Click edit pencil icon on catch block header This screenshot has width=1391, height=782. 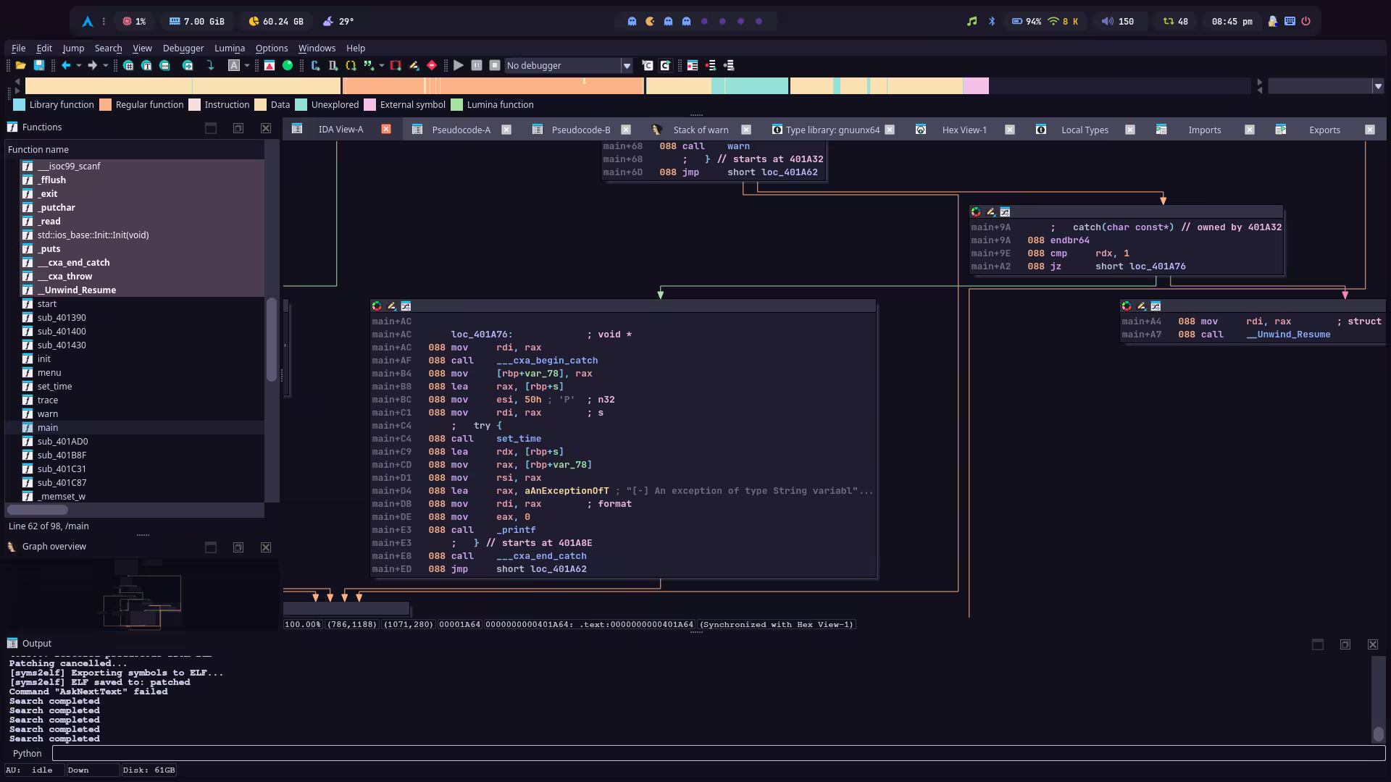pos(990,212)
